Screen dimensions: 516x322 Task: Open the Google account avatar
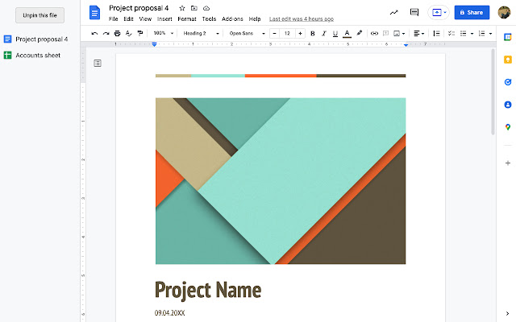click(504, 13)
